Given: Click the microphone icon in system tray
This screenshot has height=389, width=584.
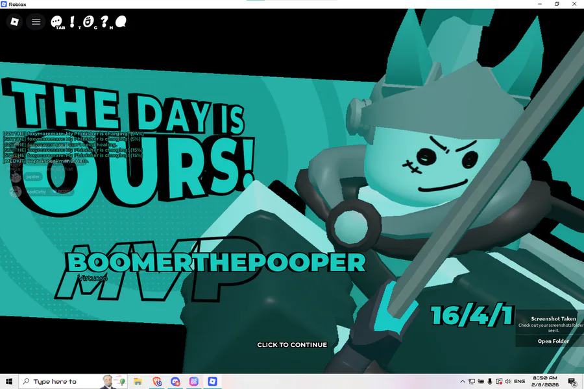Looking at the screenshot, I should click(x=490, y=381).
